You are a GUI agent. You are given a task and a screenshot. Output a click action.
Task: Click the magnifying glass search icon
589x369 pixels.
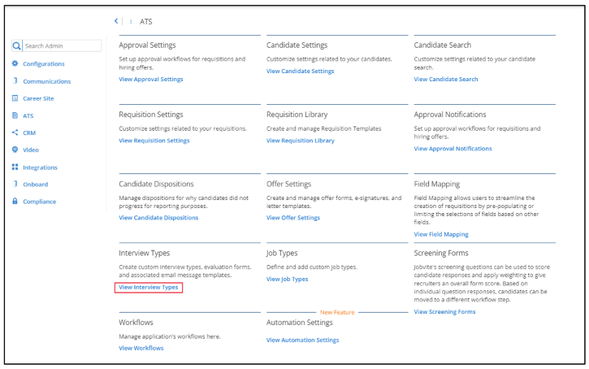[16, 46]
